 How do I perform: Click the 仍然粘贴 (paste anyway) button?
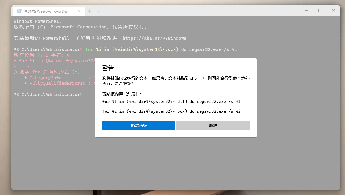[x=139, y=125]
